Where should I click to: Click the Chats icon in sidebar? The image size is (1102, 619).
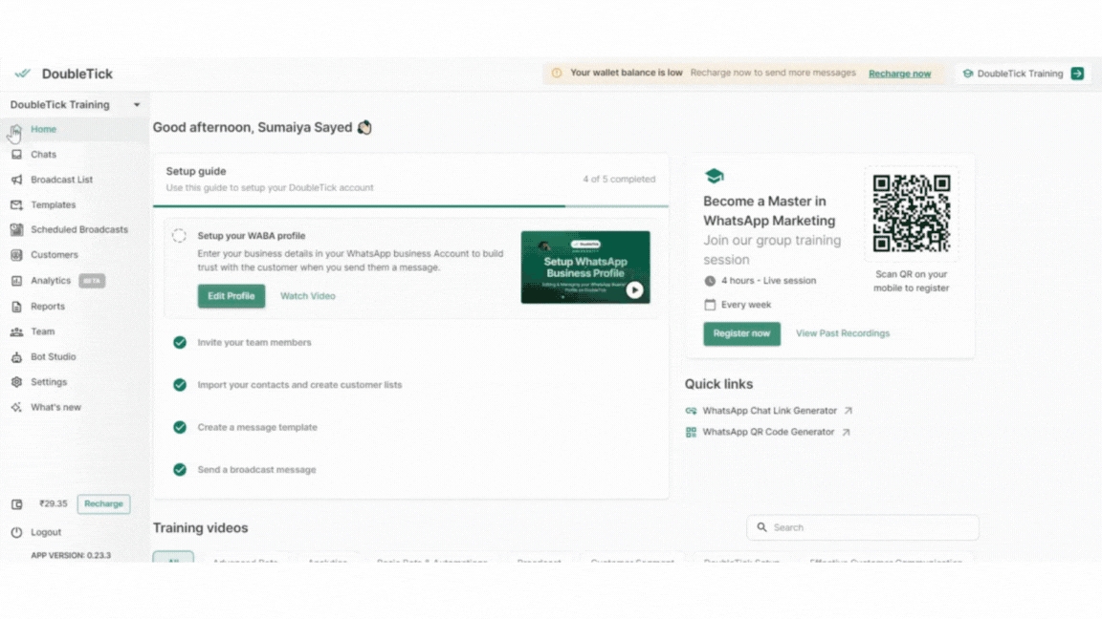(x=16, y=154)
